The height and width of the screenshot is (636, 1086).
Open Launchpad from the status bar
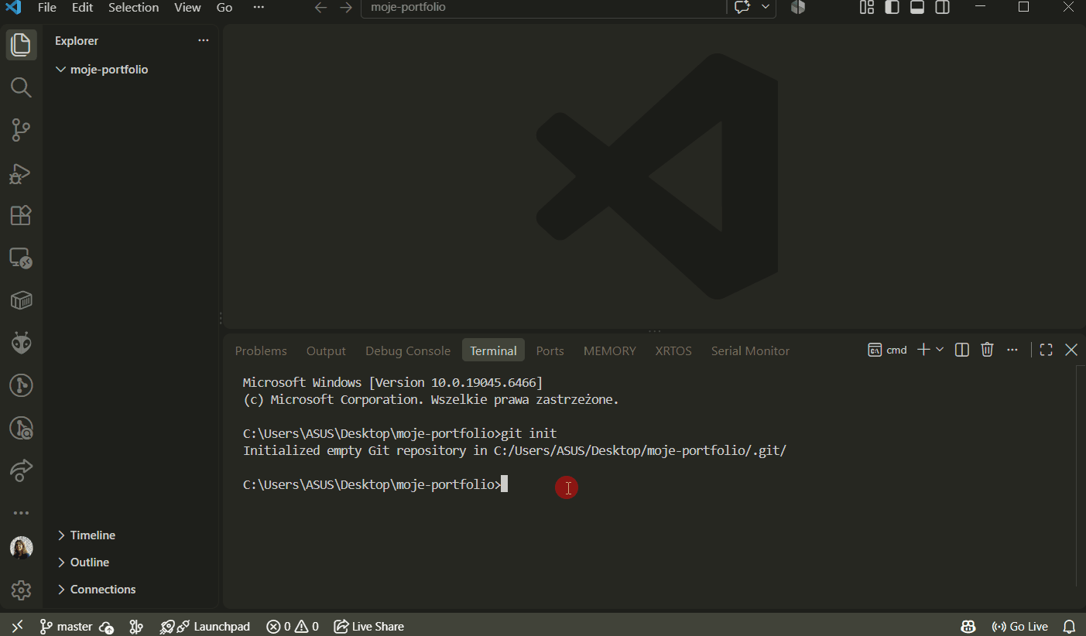205,627
